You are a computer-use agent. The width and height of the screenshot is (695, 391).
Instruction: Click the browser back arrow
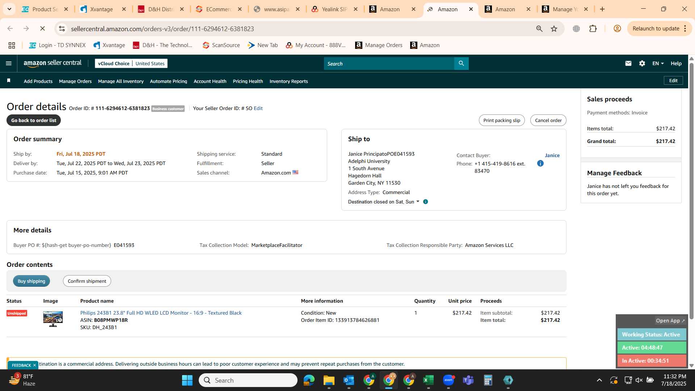pyautogui.click(x=10, y=29)
